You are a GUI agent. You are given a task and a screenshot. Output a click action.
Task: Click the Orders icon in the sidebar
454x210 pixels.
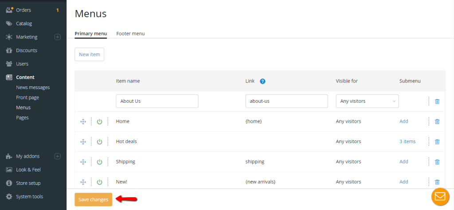tap(9, 10)
